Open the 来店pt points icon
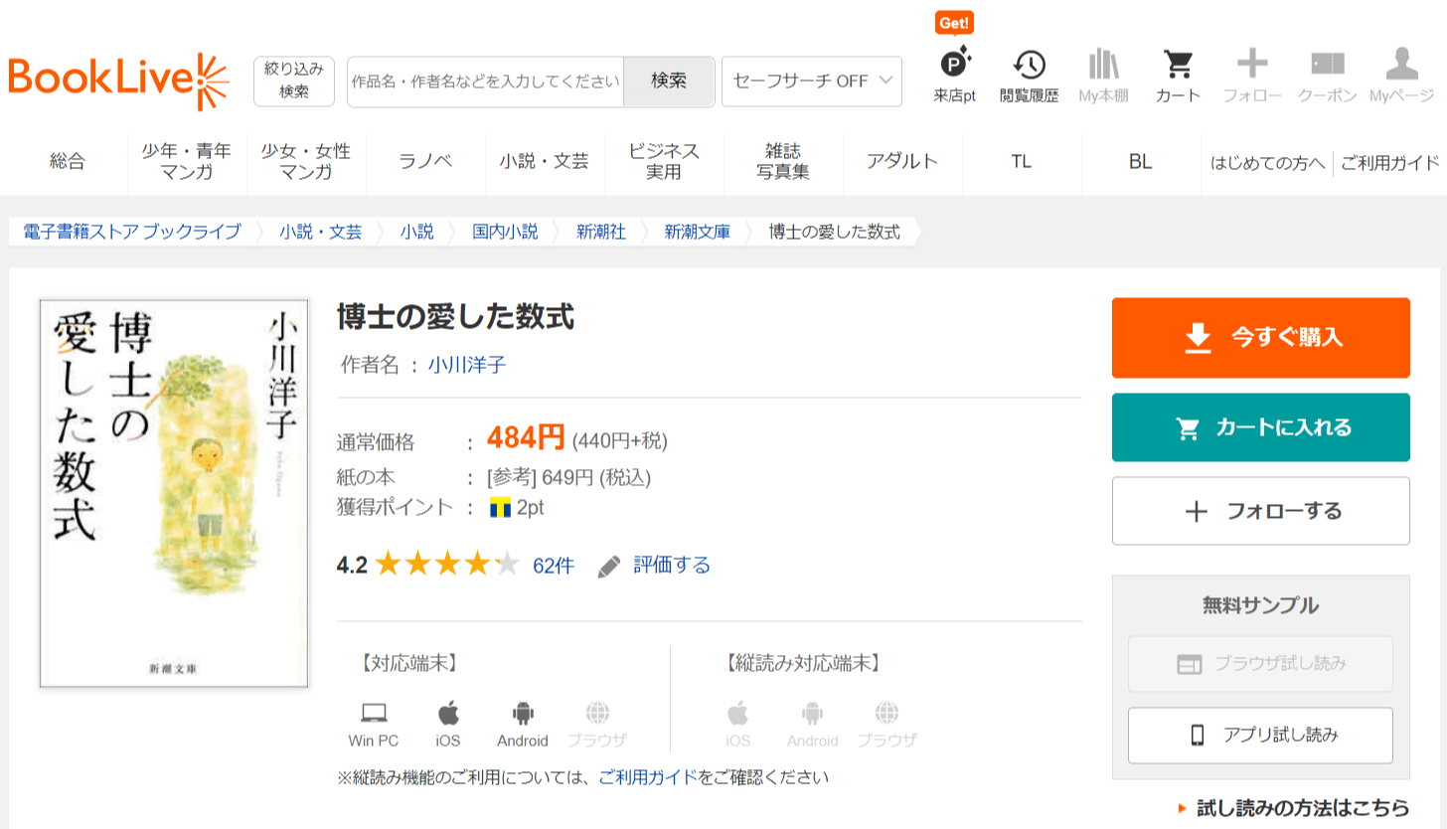This screenshot has width=1447, height=829. [954, 66]
